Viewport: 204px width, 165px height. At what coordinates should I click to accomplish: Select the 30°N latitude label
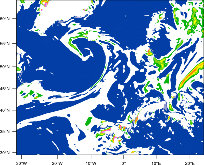point(5,153)
